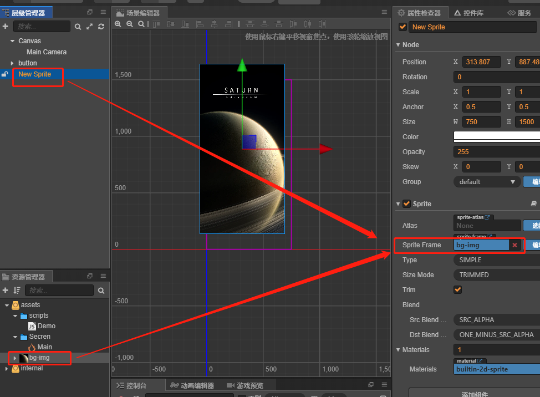Select Main Camera in hierarchy
Screen dimensions: 540x397
47,52
